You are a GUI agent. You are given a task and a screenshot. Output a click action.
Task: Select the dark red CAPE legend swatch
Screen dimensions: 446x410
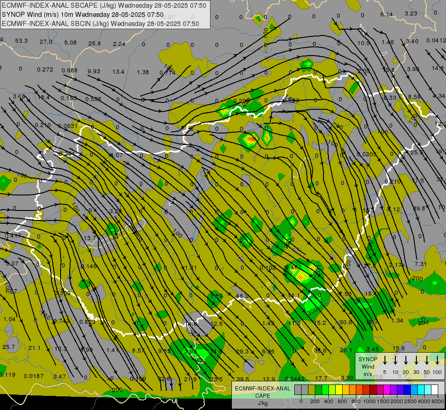(373, 390)
